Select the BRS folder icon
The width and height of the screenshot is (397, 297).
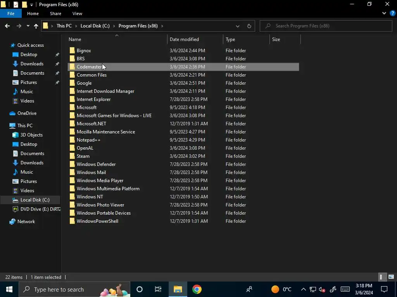tap(72, 59)
